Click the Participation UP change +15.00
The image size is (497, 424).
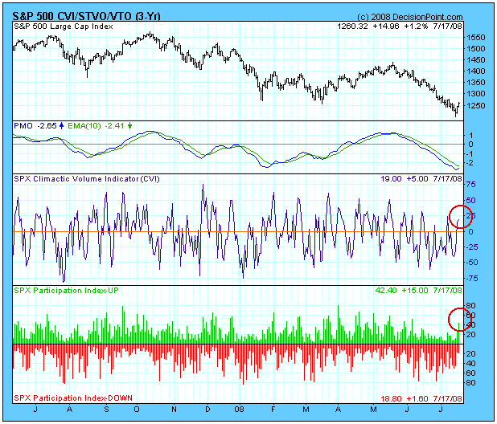[415, 290]
